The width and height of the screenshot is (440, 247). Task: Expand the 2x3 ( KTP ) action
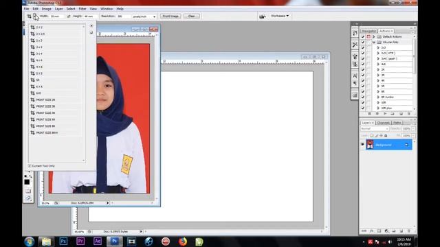click(378, 54)
